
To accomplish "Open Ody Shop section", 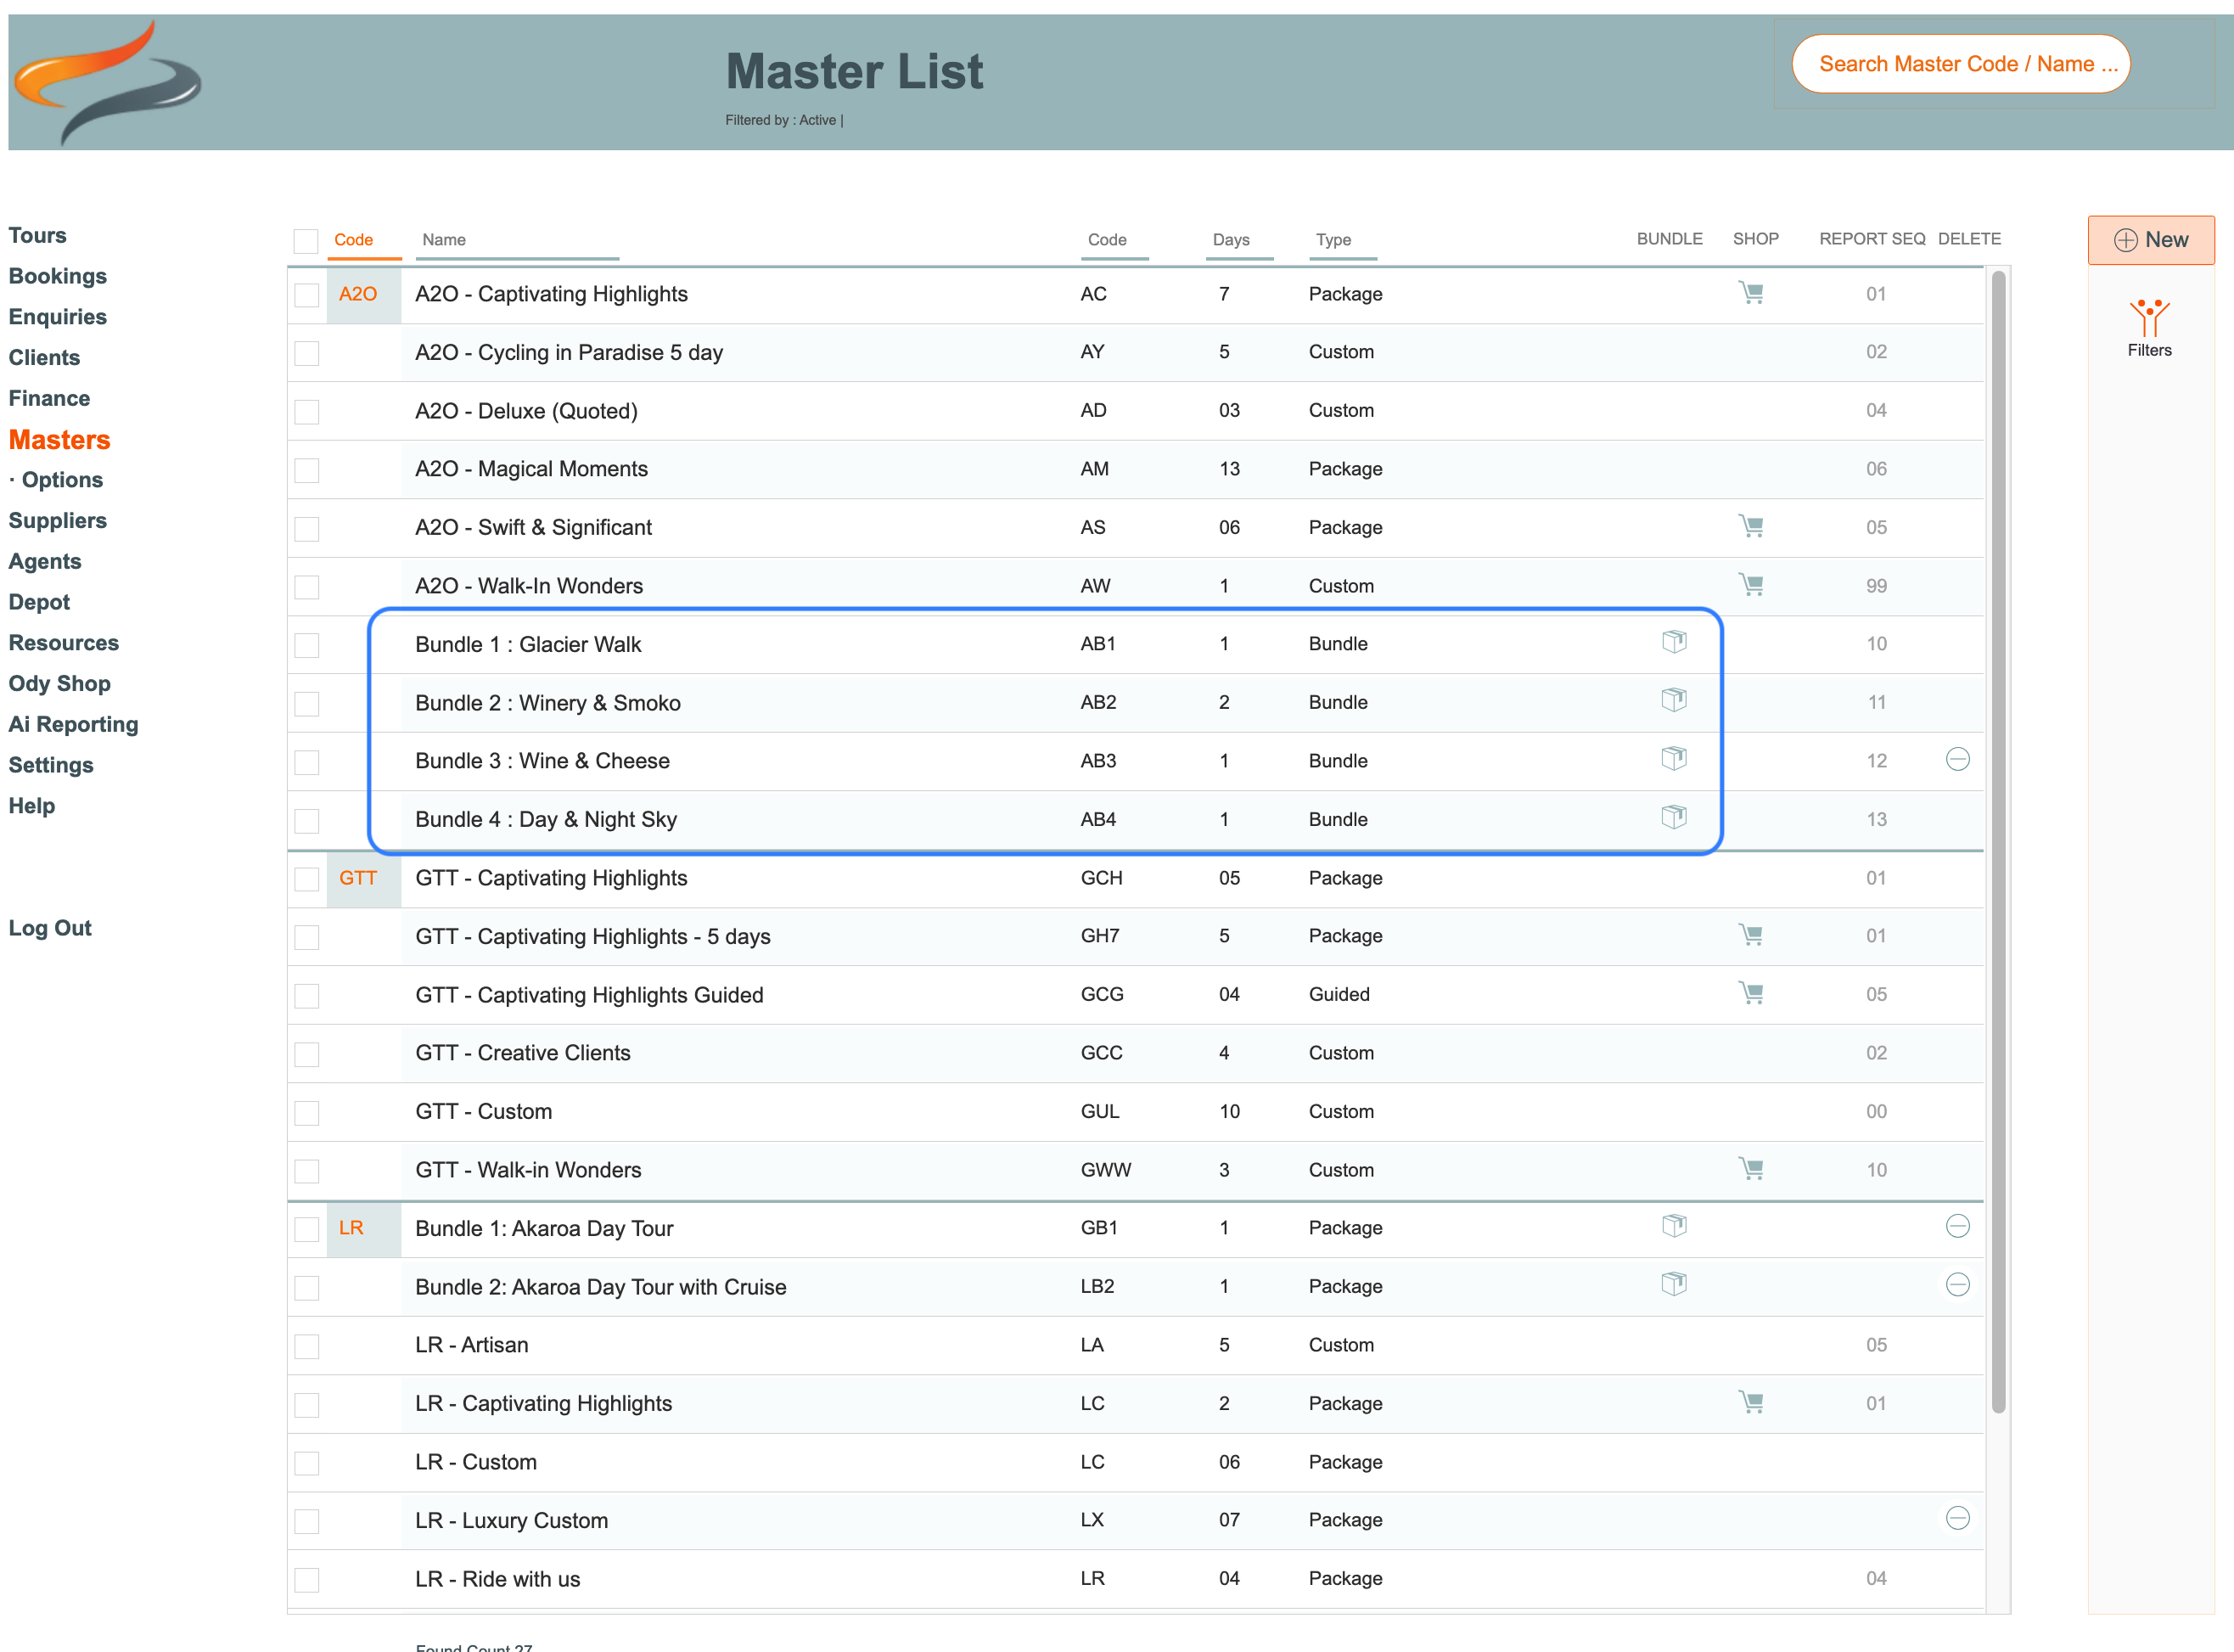I will (60, 683).
